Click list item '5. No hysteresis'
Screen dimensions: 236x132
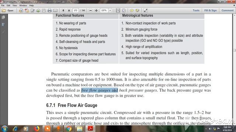click(x=67, y=48)
